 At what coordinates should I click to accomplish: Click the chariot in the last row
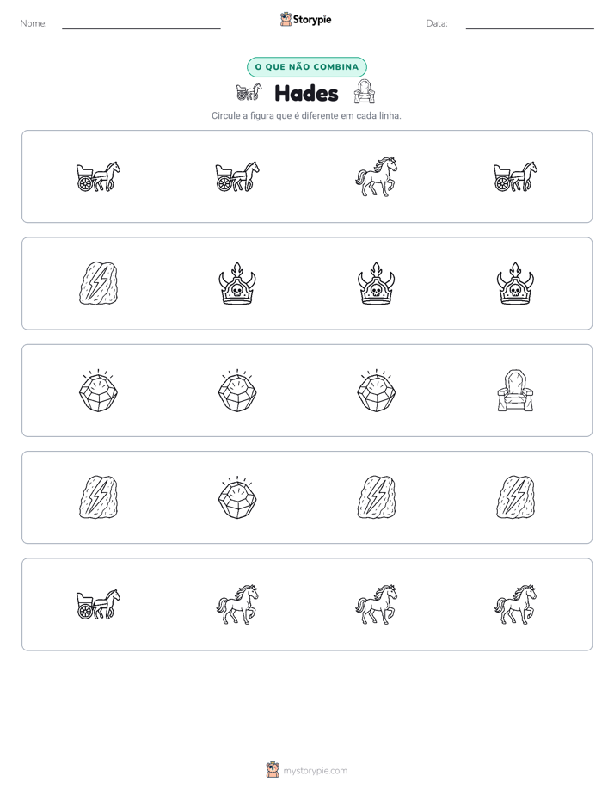(x=98, y=604)
